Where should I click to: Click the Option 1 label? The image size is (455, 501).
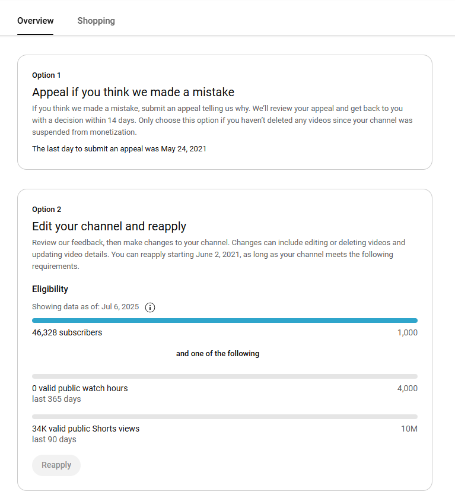46,75
